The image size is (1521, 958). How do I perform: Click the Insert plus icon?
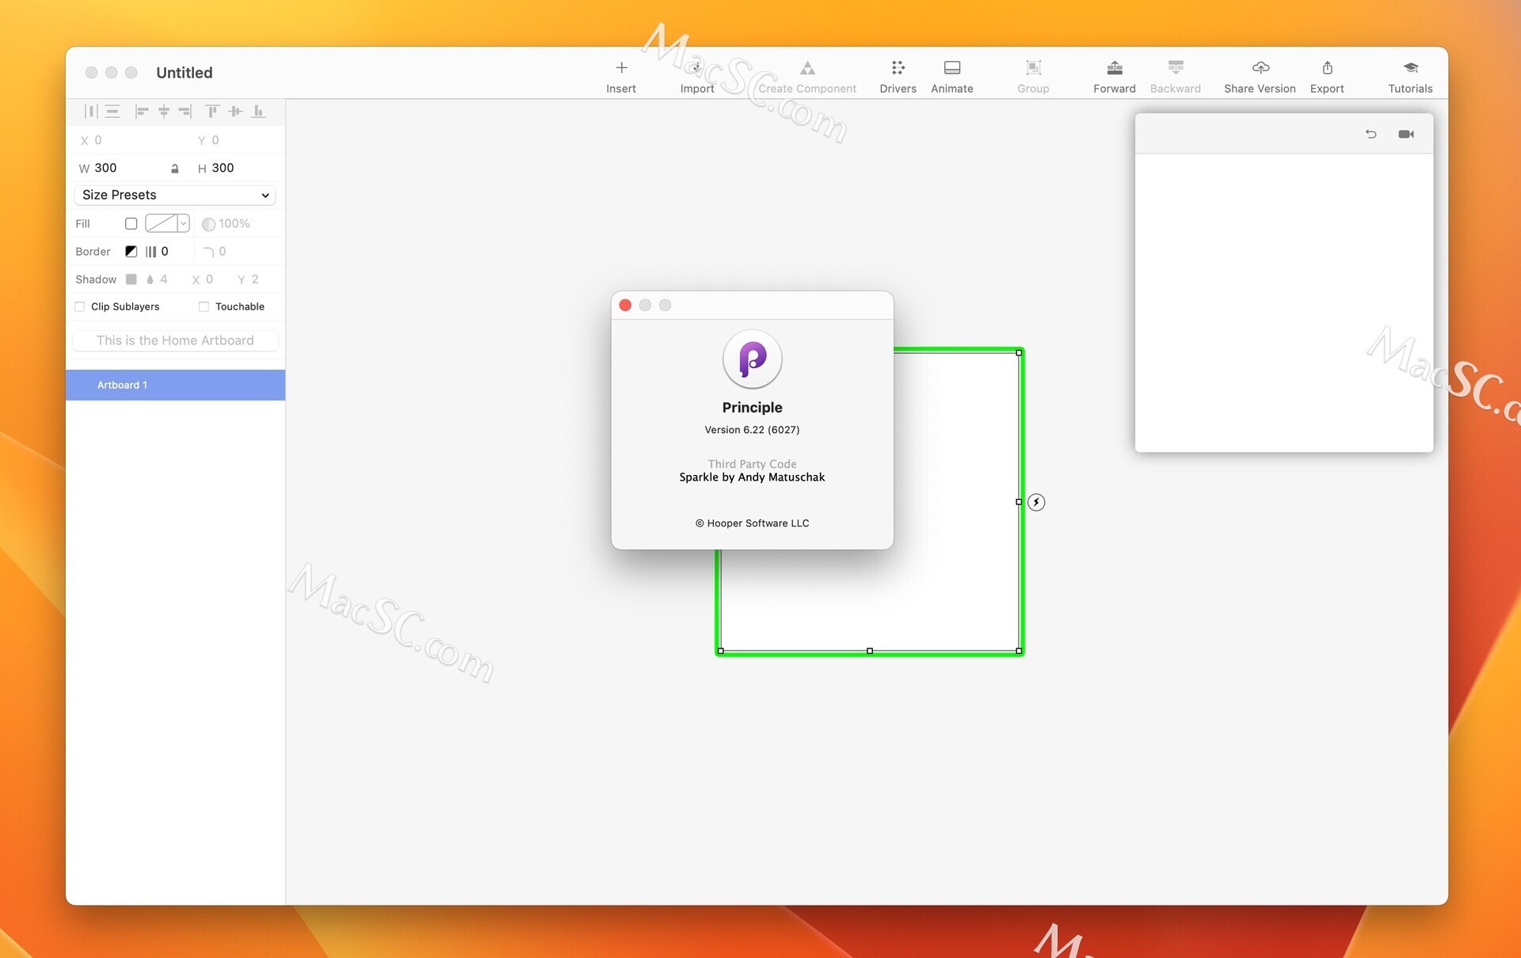(621, 67)
